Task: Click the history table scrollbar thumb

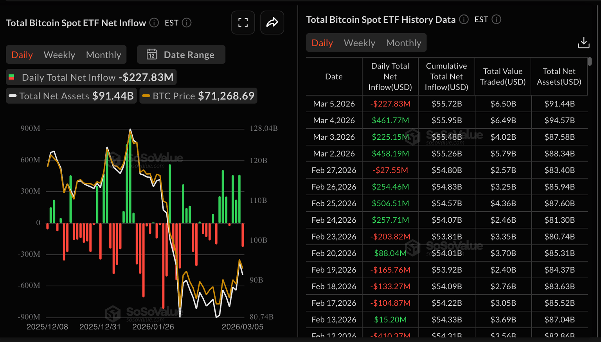Action: tap(590, 61)
